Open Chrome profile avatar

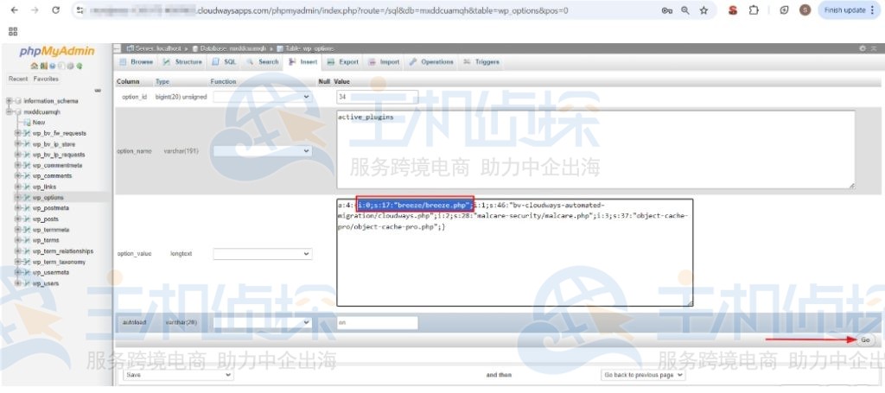click(x=805, y=10)
